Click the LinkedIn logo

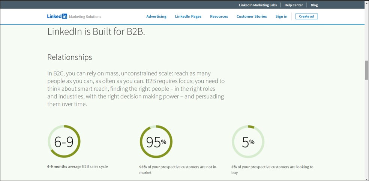pyautogui.click(x=57, y=16)
